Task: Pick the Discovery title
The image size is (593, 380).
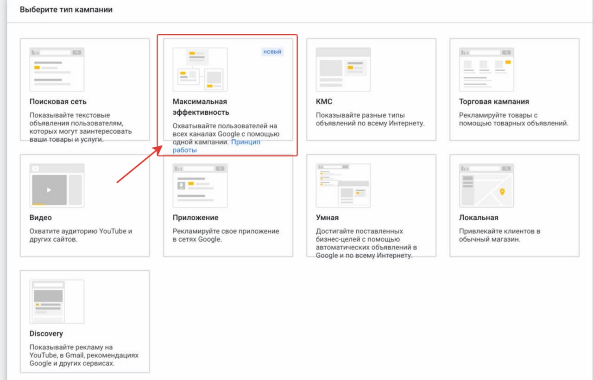Action: pos(46,333)
